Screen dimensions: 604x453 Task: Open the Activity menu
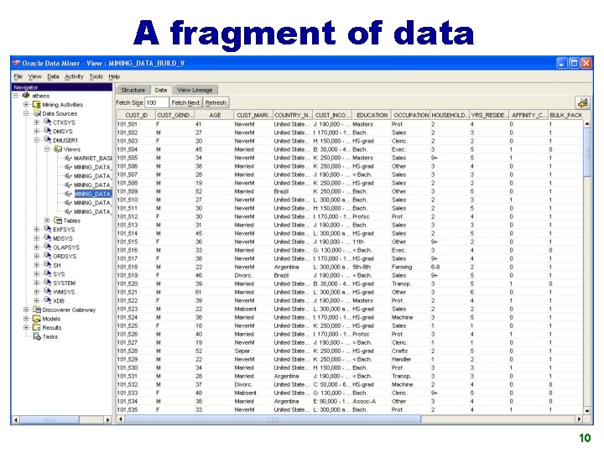[x=74, y=76]
